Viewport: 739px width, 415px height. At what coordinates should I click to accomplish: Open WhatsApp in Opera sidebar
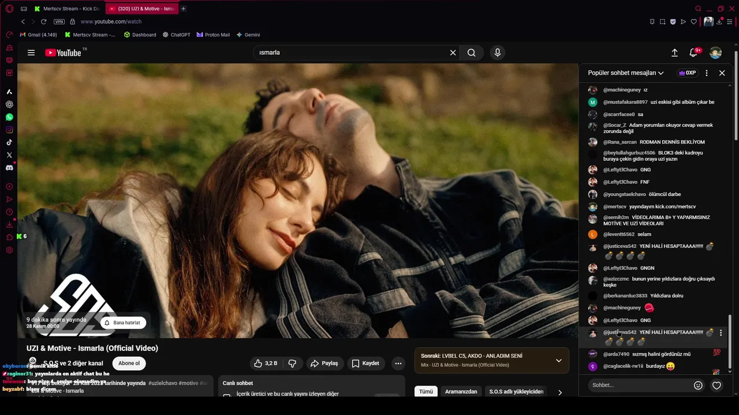pyautogui.click(x=9, y=117)
